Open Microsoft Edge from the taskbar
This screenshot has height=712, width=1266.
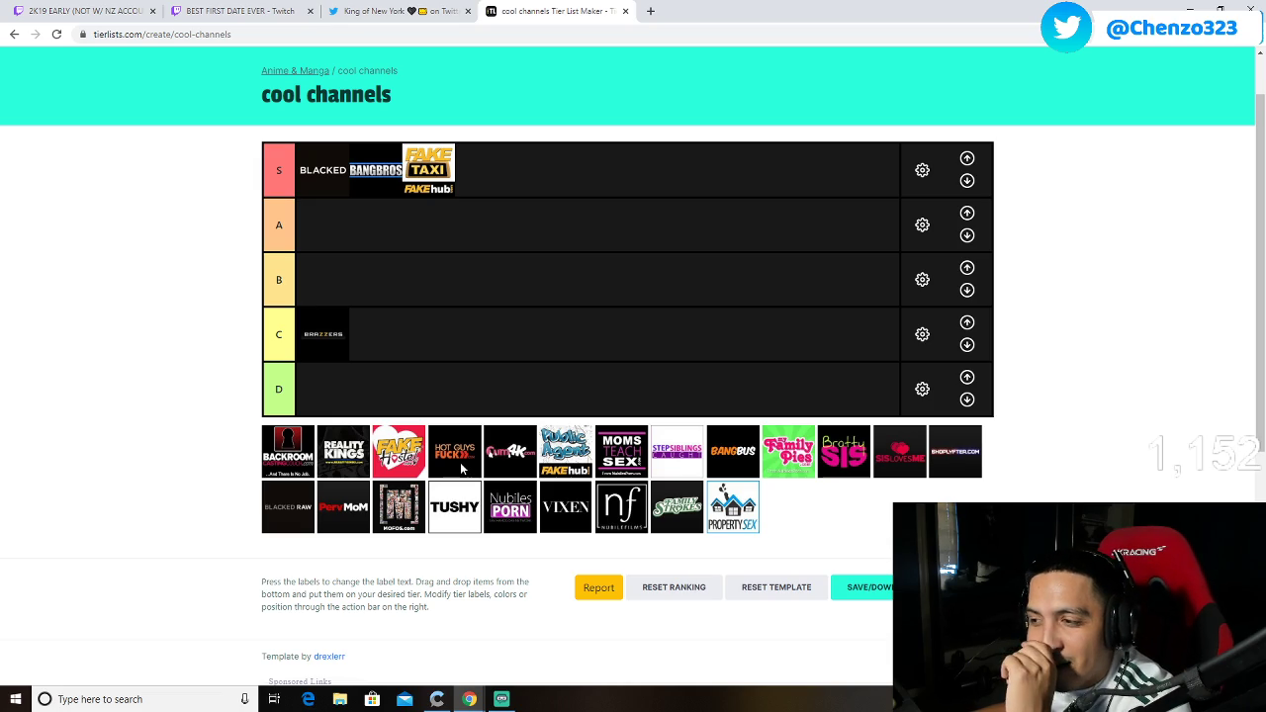point(308,699)
